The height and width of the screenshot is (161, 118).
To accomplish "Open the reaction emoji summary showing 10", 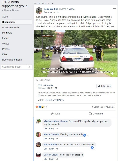I will point(41,107).
